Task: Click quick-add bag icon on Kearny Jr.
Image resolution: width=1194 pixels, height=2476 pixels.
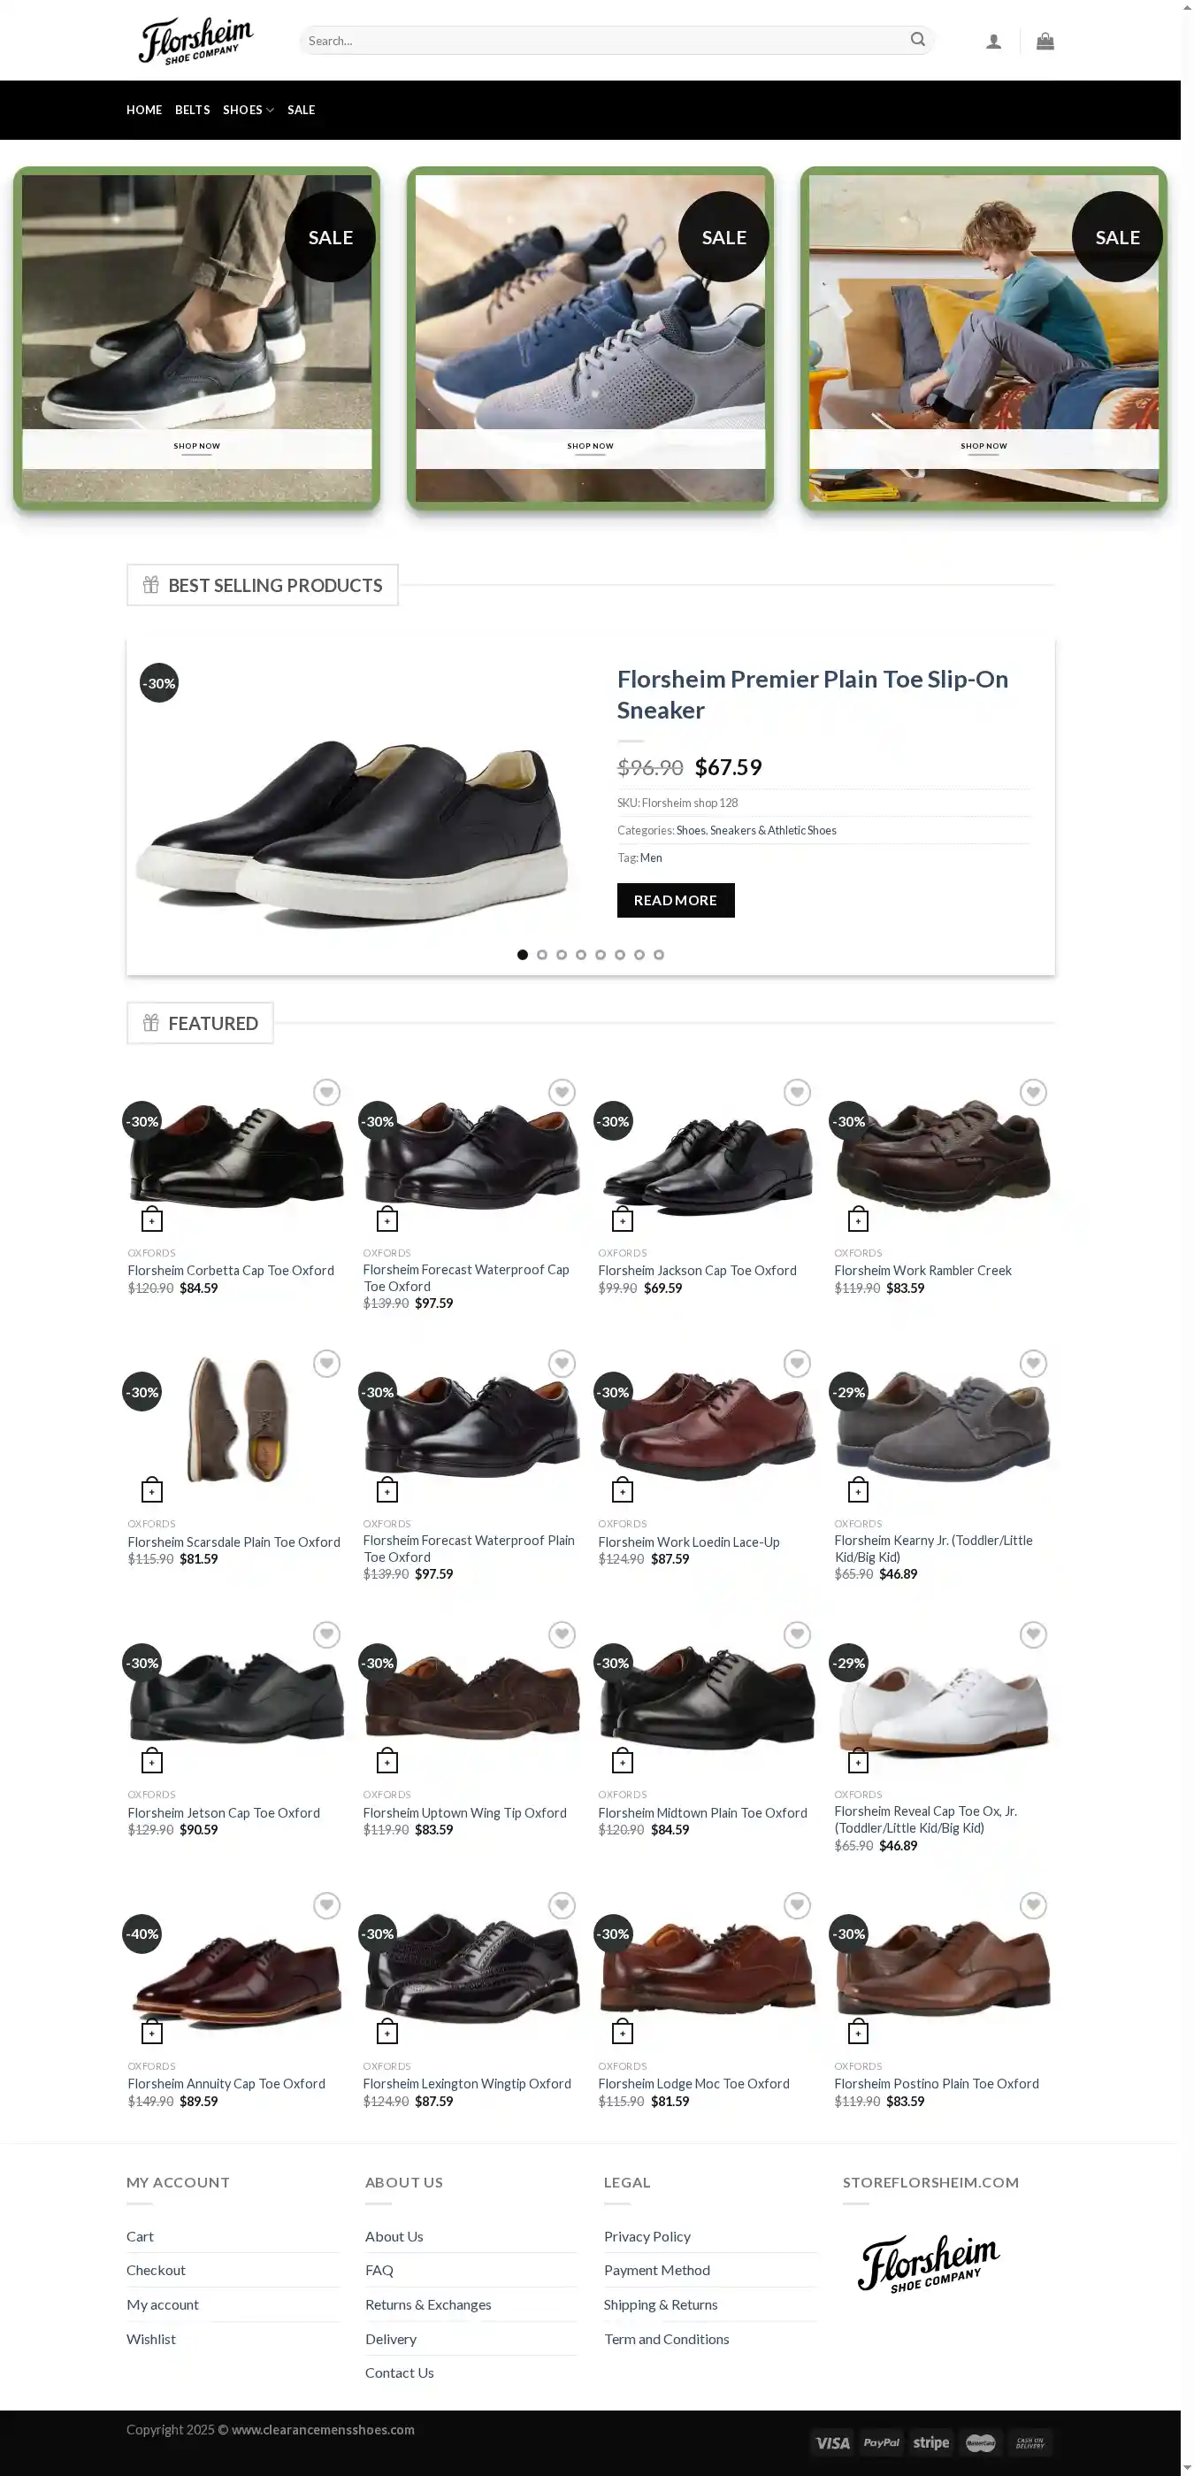Action: 858,1491
